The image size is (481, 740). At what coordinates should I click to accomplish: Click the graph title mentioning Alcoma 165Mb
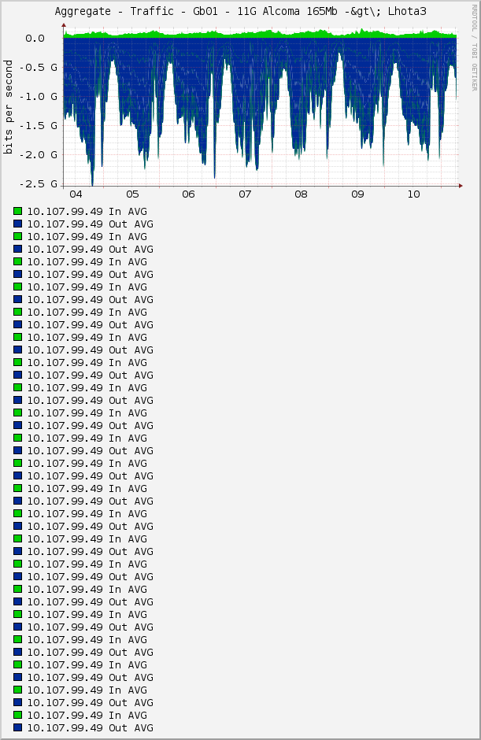[x=240, y=11]
